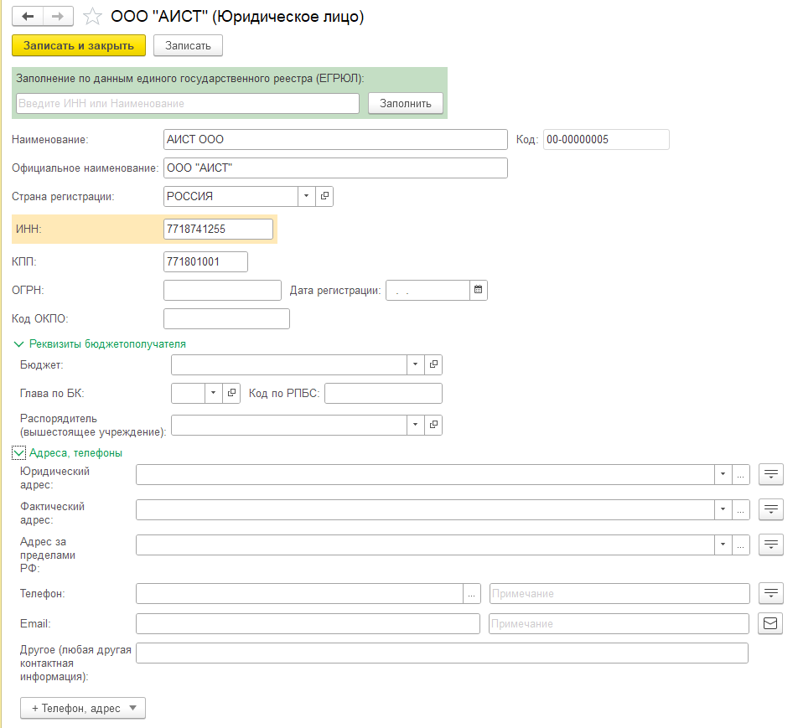Viewport: 798px width, 728px height.
Task: Click the Код по РПБС field
Action: [x=383, y=393]
